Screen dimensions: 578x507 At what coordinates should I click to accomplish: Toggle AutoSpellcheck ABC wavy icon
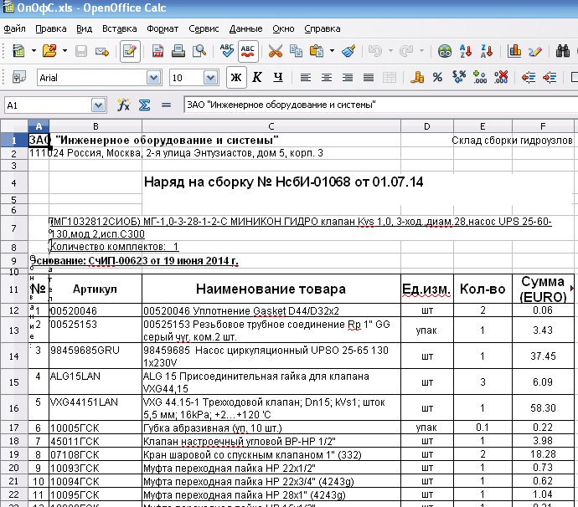tap(248, 51)
